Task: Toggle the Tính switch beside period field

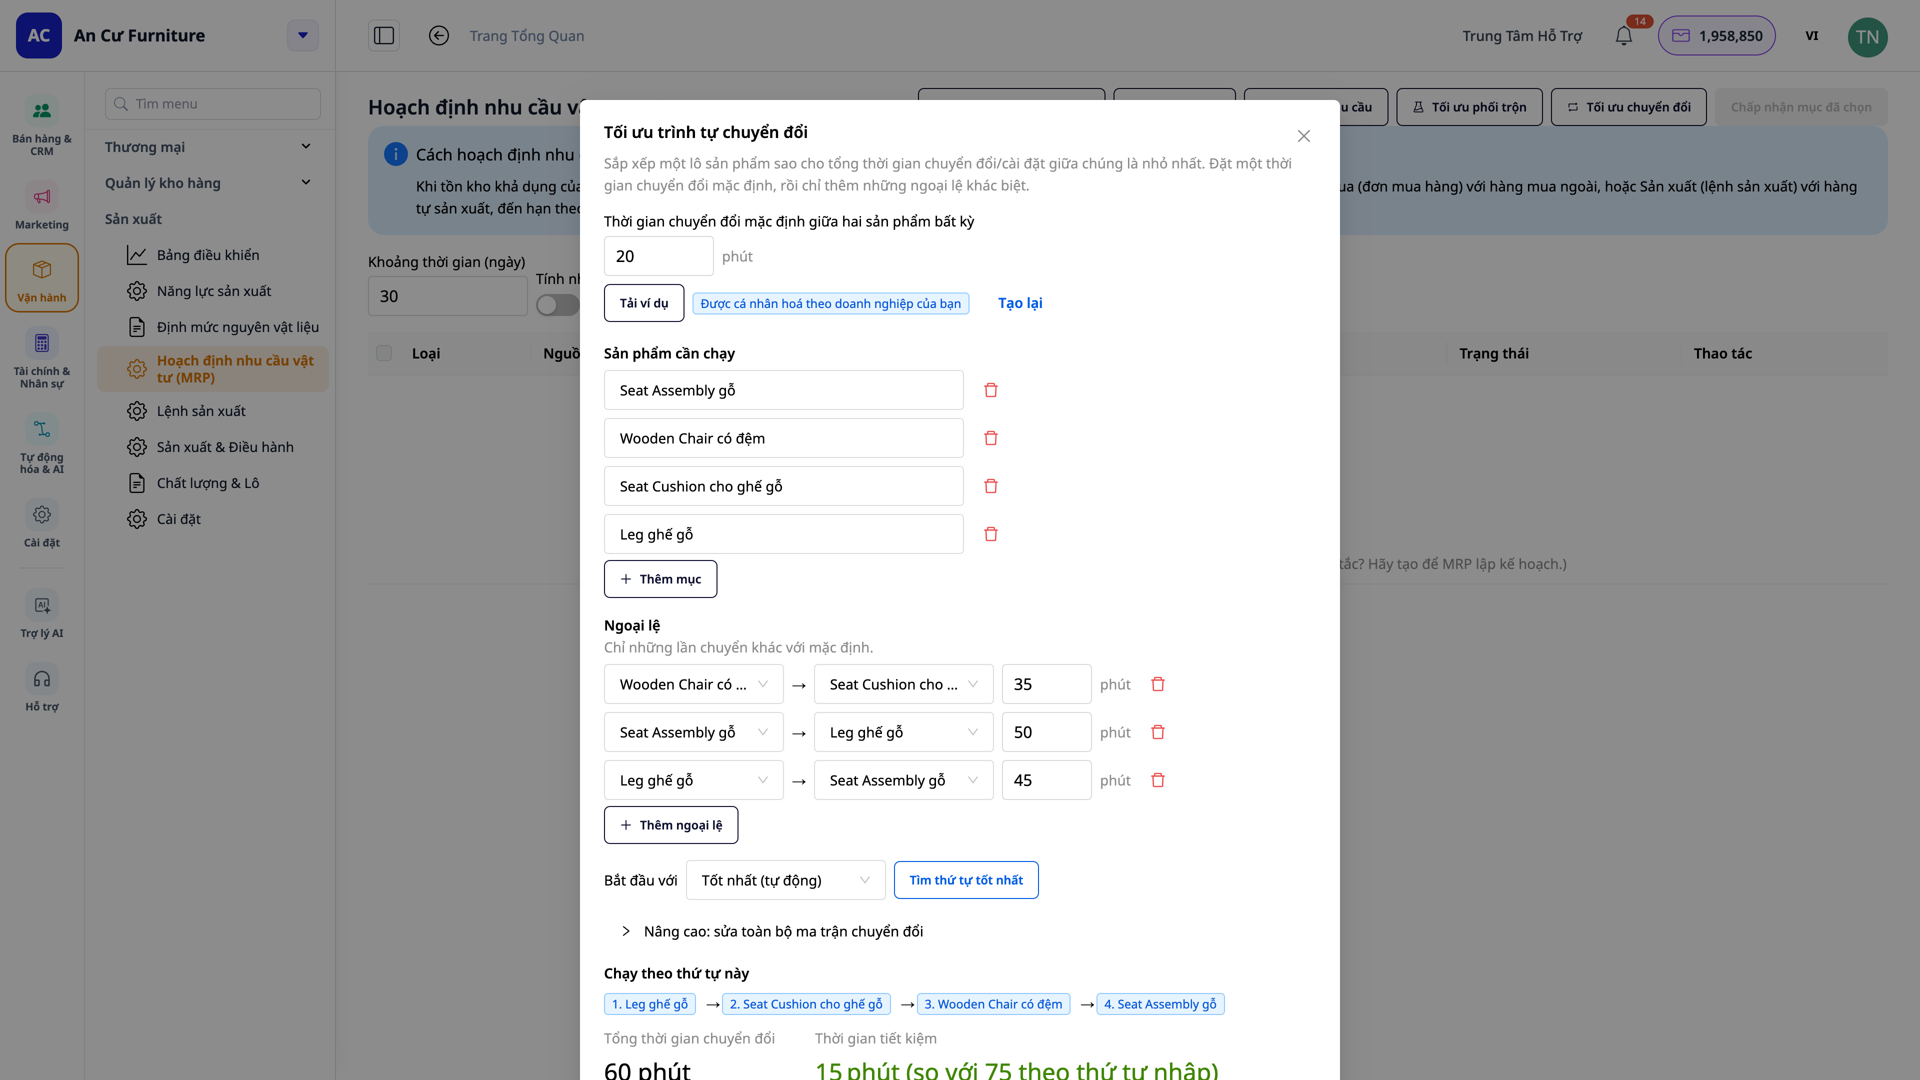Action: point(557,305)
